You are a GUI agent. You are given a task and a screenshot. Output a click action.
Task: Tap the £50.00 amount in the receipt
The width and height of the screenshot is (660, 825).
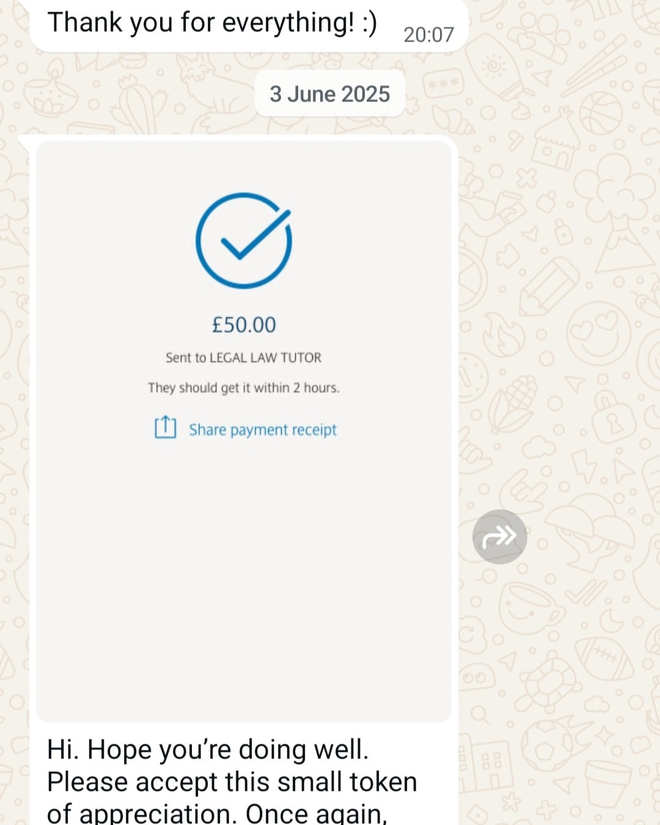[x=244, y=324]
